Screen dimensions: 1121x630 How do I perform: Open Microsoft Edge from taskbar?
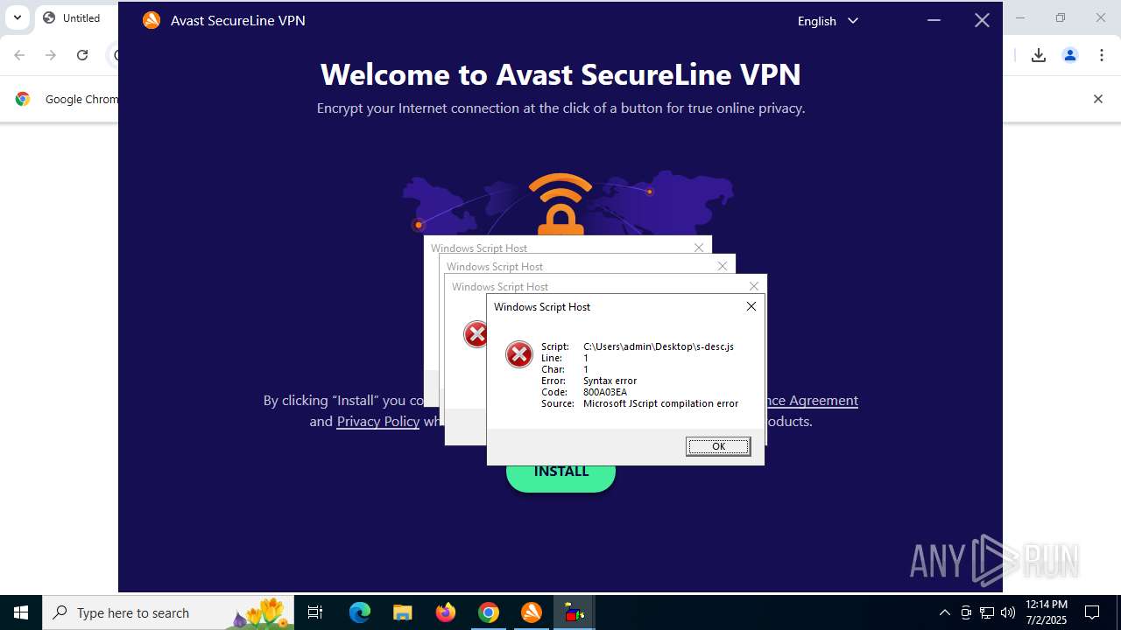pos(360,612)
